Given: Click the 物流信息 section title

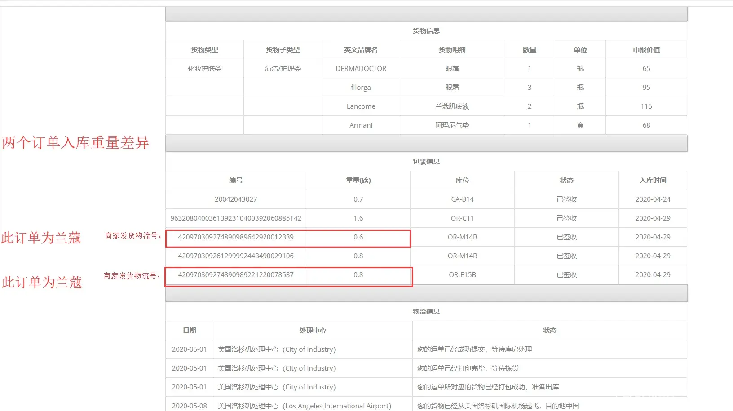Looking at the screenshot, I should [x=426, y=312].
